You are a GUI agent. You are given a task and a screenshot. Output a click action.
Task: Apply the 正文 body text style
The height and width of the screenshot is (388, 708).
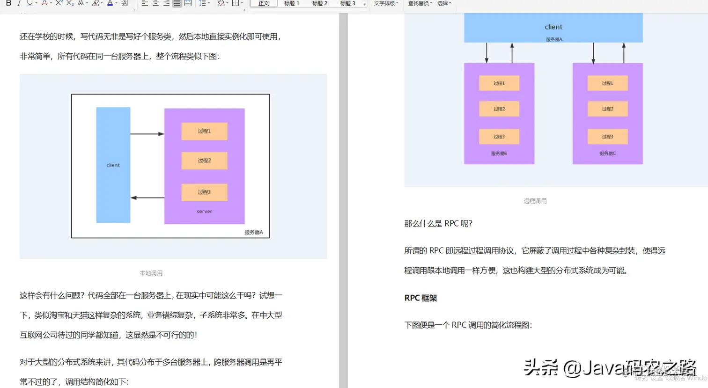(263, 4)
